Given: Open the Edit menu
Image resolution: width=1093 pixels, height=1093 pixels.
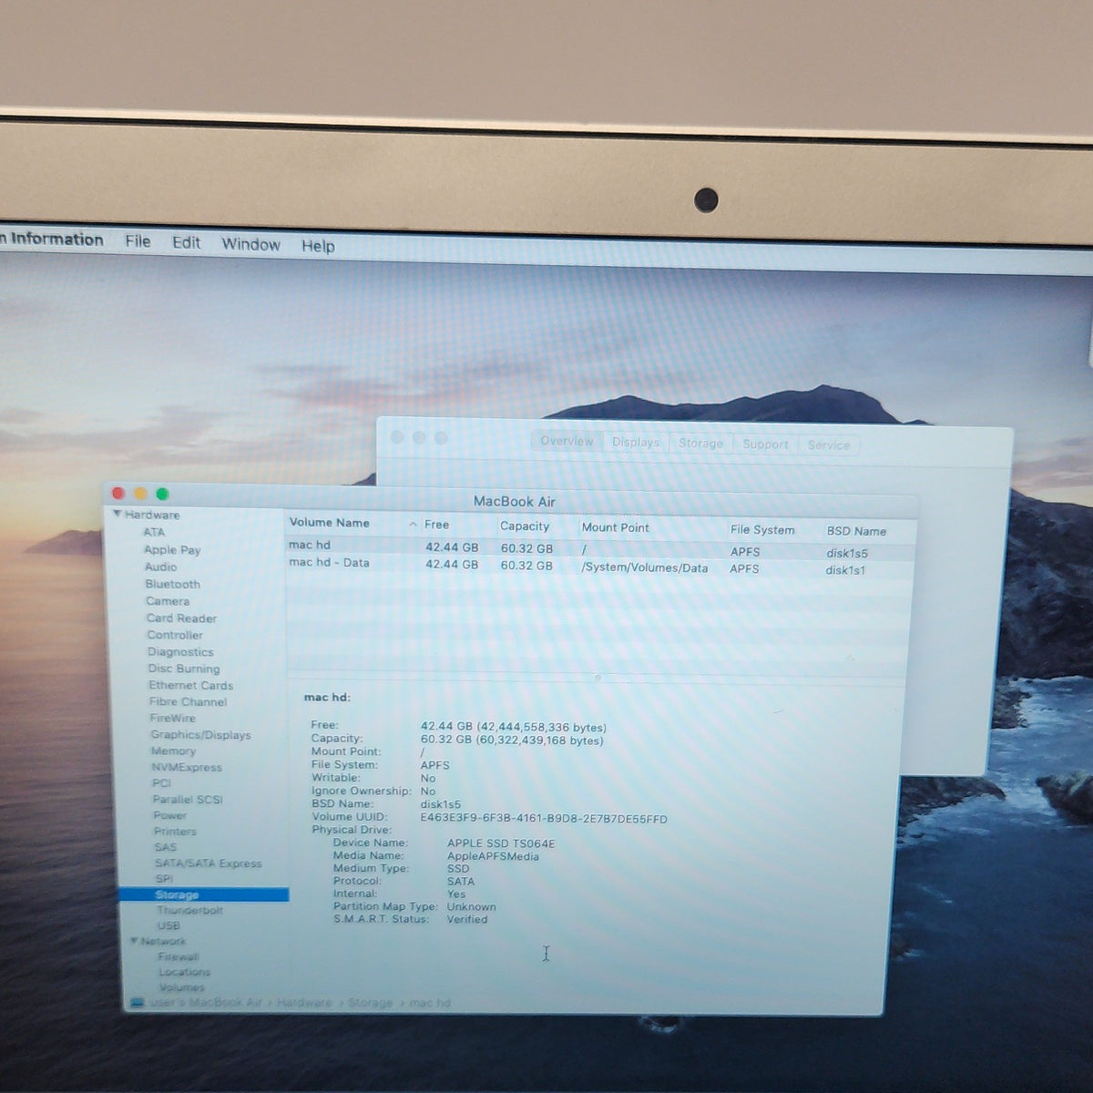Looking at the screenshot, I should tap(187, 242).
